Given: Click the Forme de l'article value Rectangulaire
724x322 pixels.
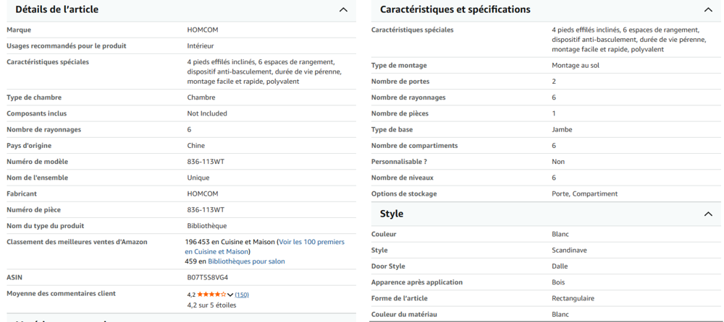Looking at the screenshot, I should (573, 298).
